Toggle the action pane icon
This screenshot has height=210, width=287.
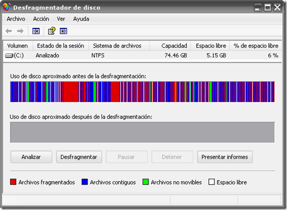coord(63,31)
